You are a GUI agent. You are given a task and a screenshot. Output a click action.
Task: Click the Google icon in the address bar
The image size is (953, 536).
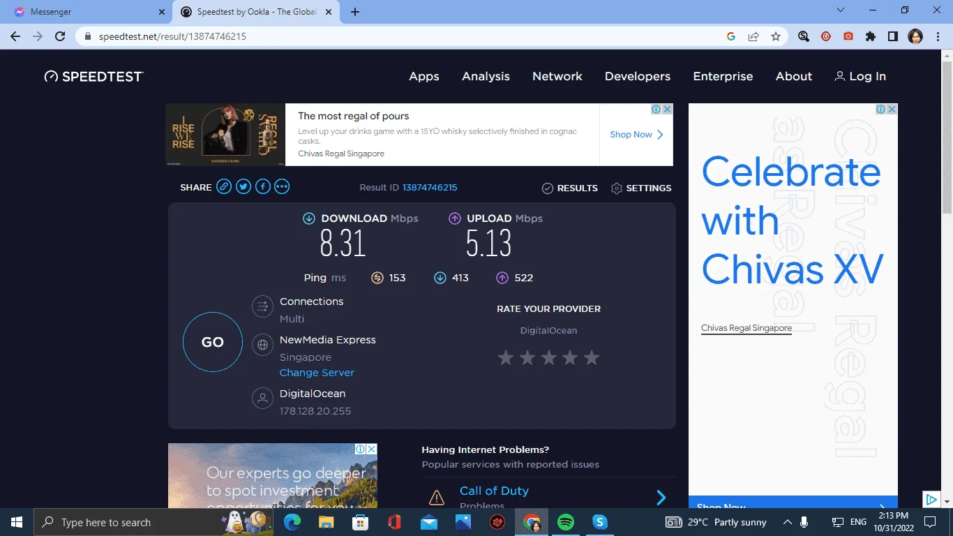coord(731,36)
